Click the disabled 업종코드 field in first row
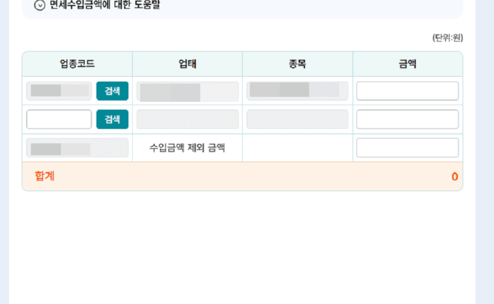 (x=59, y=91)
